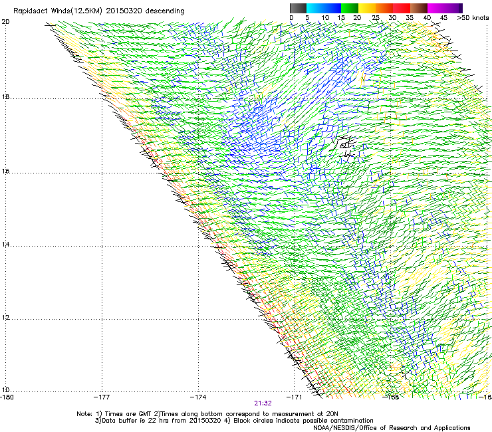Click the green 15-20 knots legend swatch
Screen dimensions: 492x432
(350, 8)
